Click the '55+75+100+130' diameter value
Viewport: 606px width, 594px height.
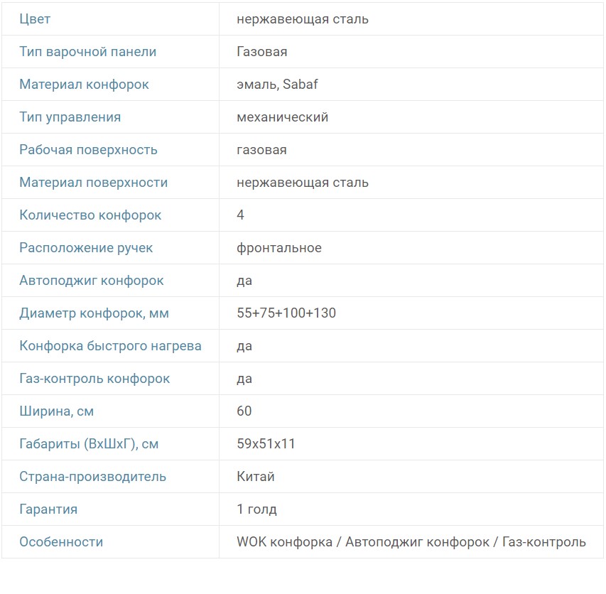coord(286,313)
